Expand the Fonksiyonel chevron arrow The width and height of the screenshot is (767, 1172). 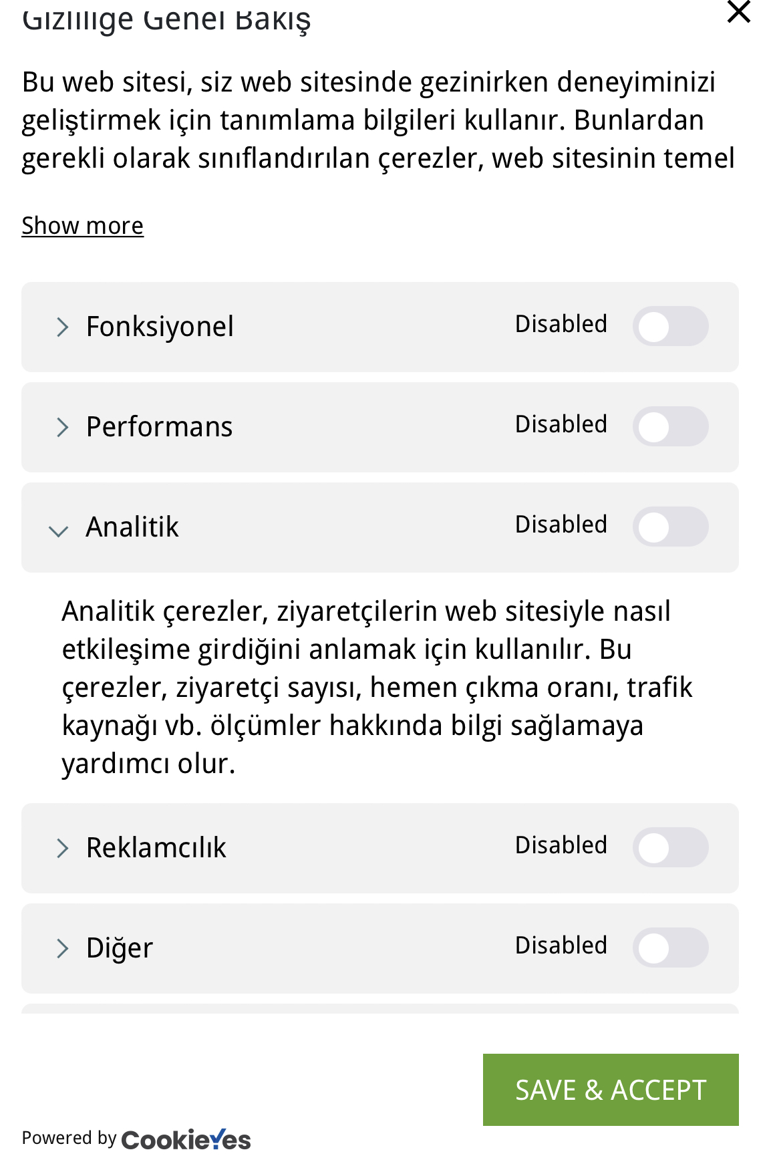62,327
